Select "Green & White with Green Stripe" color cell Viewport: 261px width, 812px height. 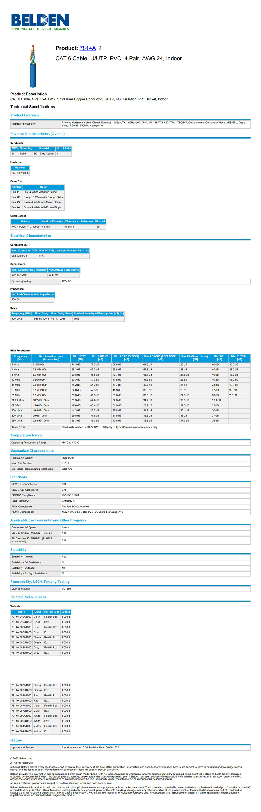click(x=44, y=202)
